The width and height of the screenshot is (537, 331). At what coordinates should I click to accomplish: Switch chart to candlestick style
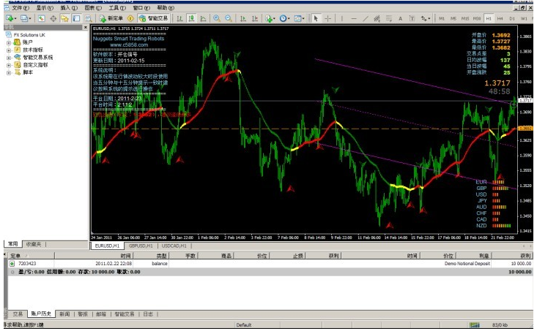(191, 18)
